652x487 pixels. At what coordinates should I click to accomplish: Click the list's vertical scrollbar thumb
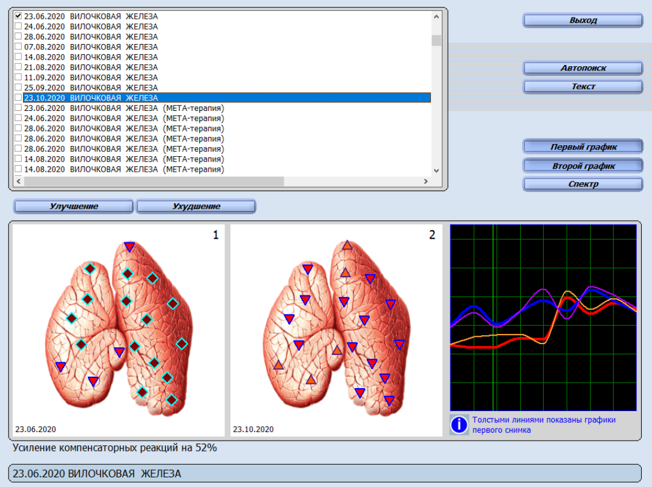[x=436, y=40]
